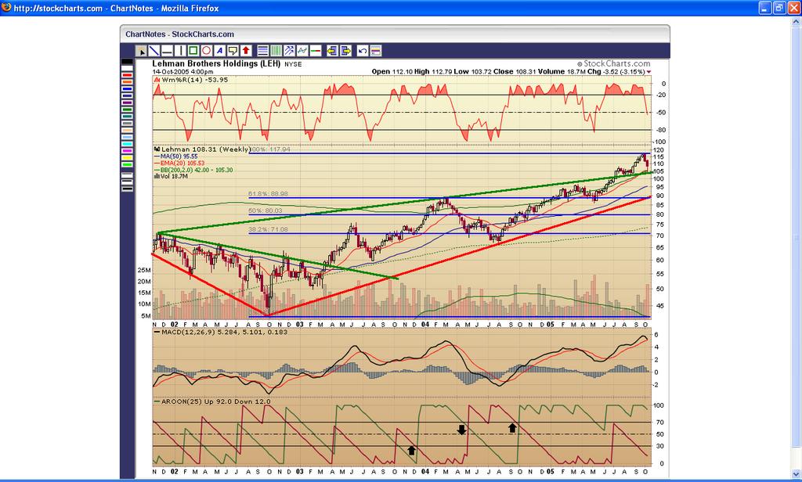Pick the purple color swatch
The height and width of the screenshot is (482, 802).
click(x=127, y=103)
